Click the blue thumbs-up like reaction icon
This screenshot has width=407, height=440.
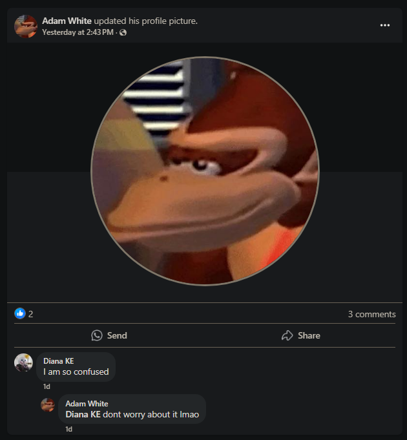[20, 313]
